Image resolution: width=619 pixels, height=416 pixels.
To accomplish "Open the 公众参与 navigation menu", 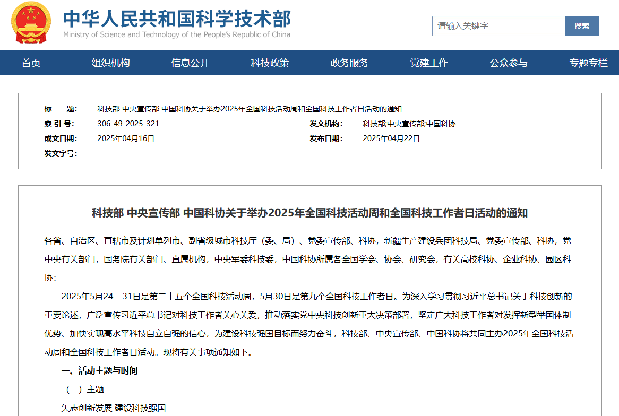I will 509,63.
